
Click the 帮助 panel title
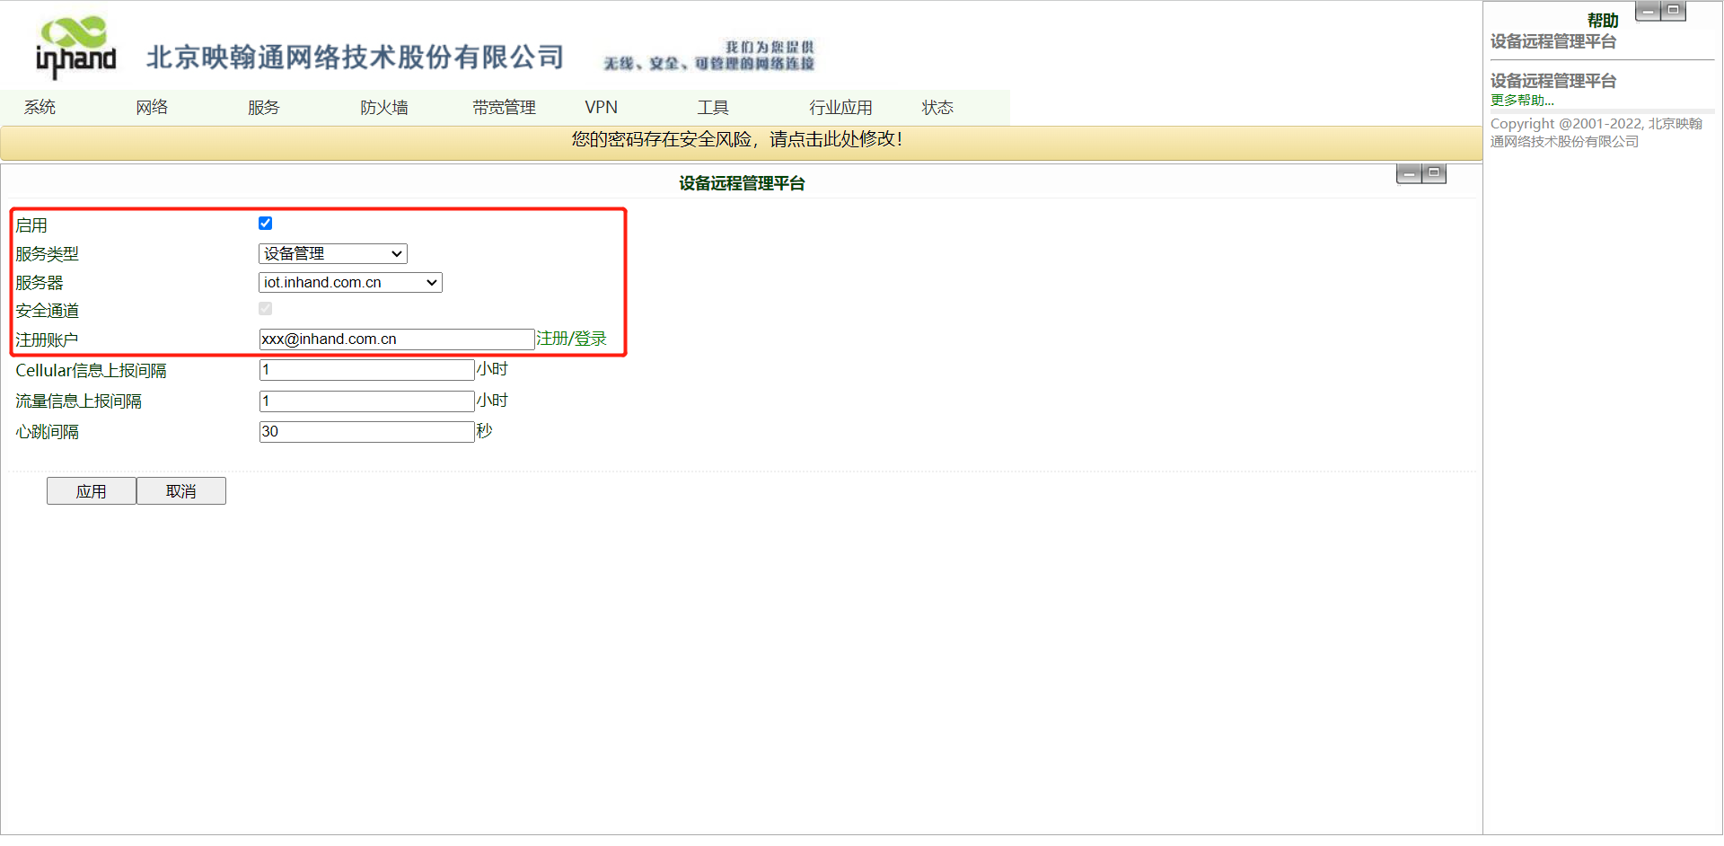[x=1603, y=21]
